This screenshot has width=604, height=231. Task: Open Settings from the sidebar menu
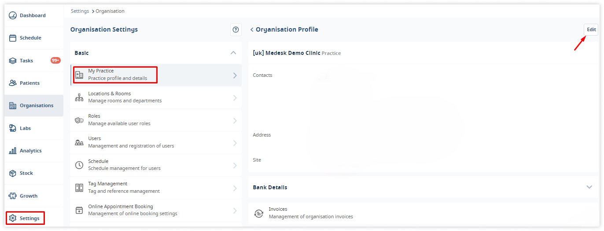(x=34, y=218)
